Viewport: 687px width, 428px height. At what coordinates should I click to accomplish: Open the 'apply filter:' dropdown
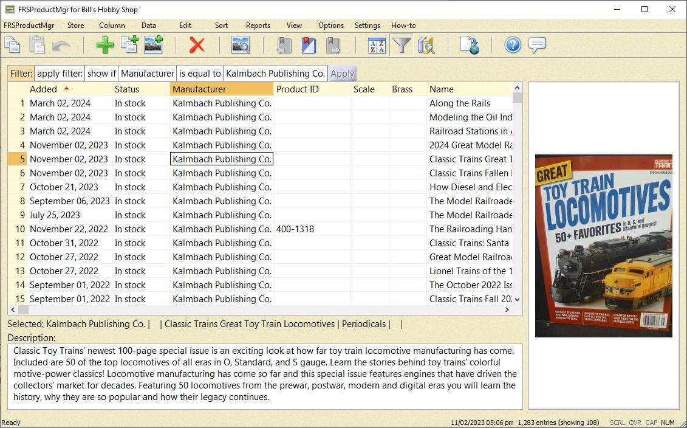click(60, 73)
